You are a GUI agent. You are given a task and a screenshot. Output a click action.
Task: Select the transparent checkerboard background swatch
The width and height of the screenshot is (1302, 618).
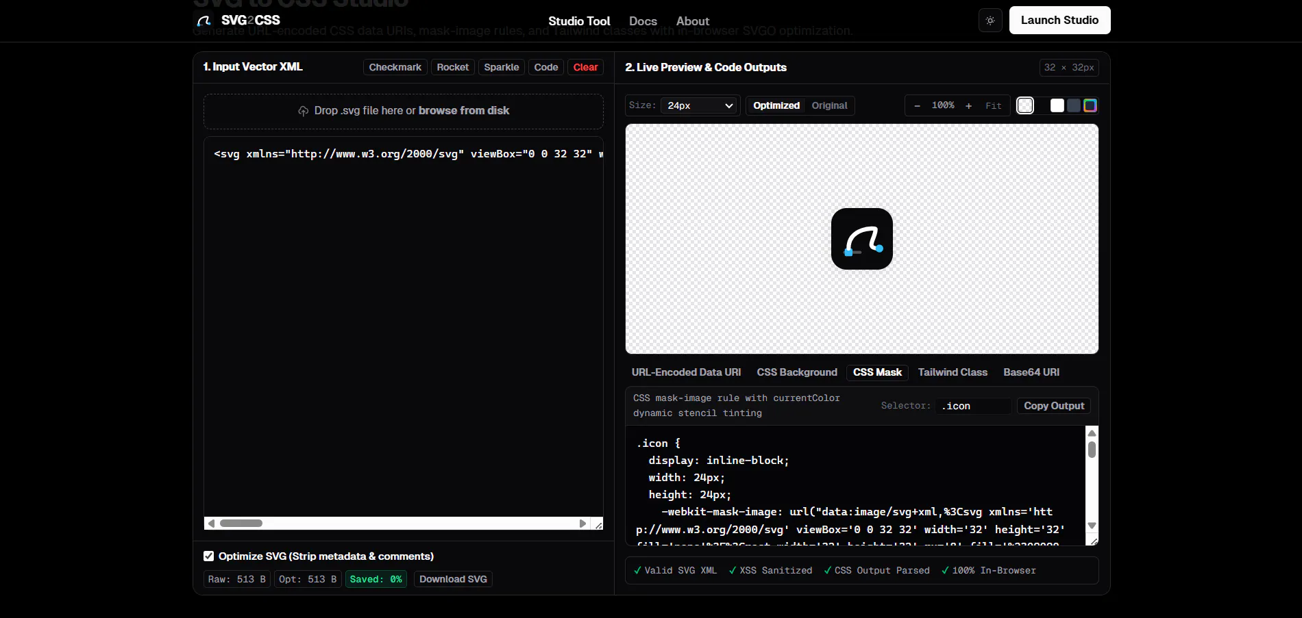pos(1025,105)
